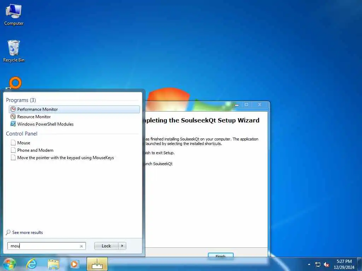Maximize the SoulseekQt Setup window
362x271 pixels.
coord(246,105)
